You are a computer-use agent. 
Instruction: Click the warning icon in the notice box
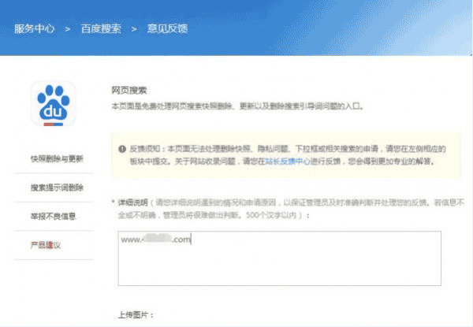(x=121, y=148)
